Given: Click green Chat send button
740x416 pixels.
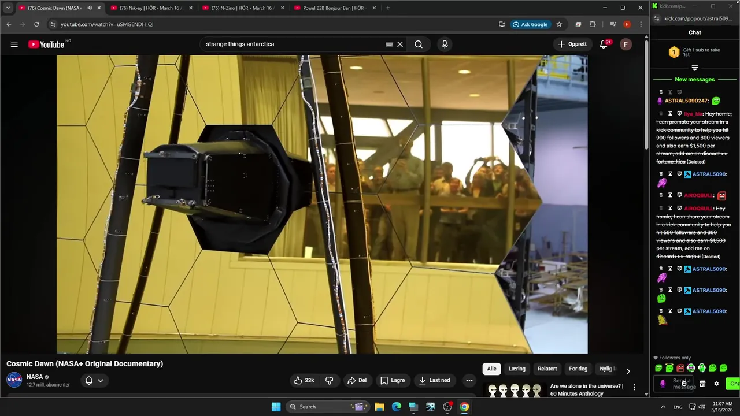Looking at the screenshot, I should 734,384.
